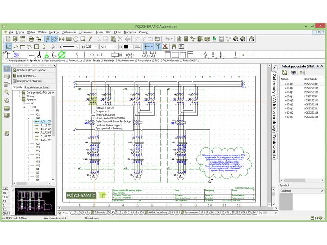Click the Print icon in toolbar

point(31,39)
